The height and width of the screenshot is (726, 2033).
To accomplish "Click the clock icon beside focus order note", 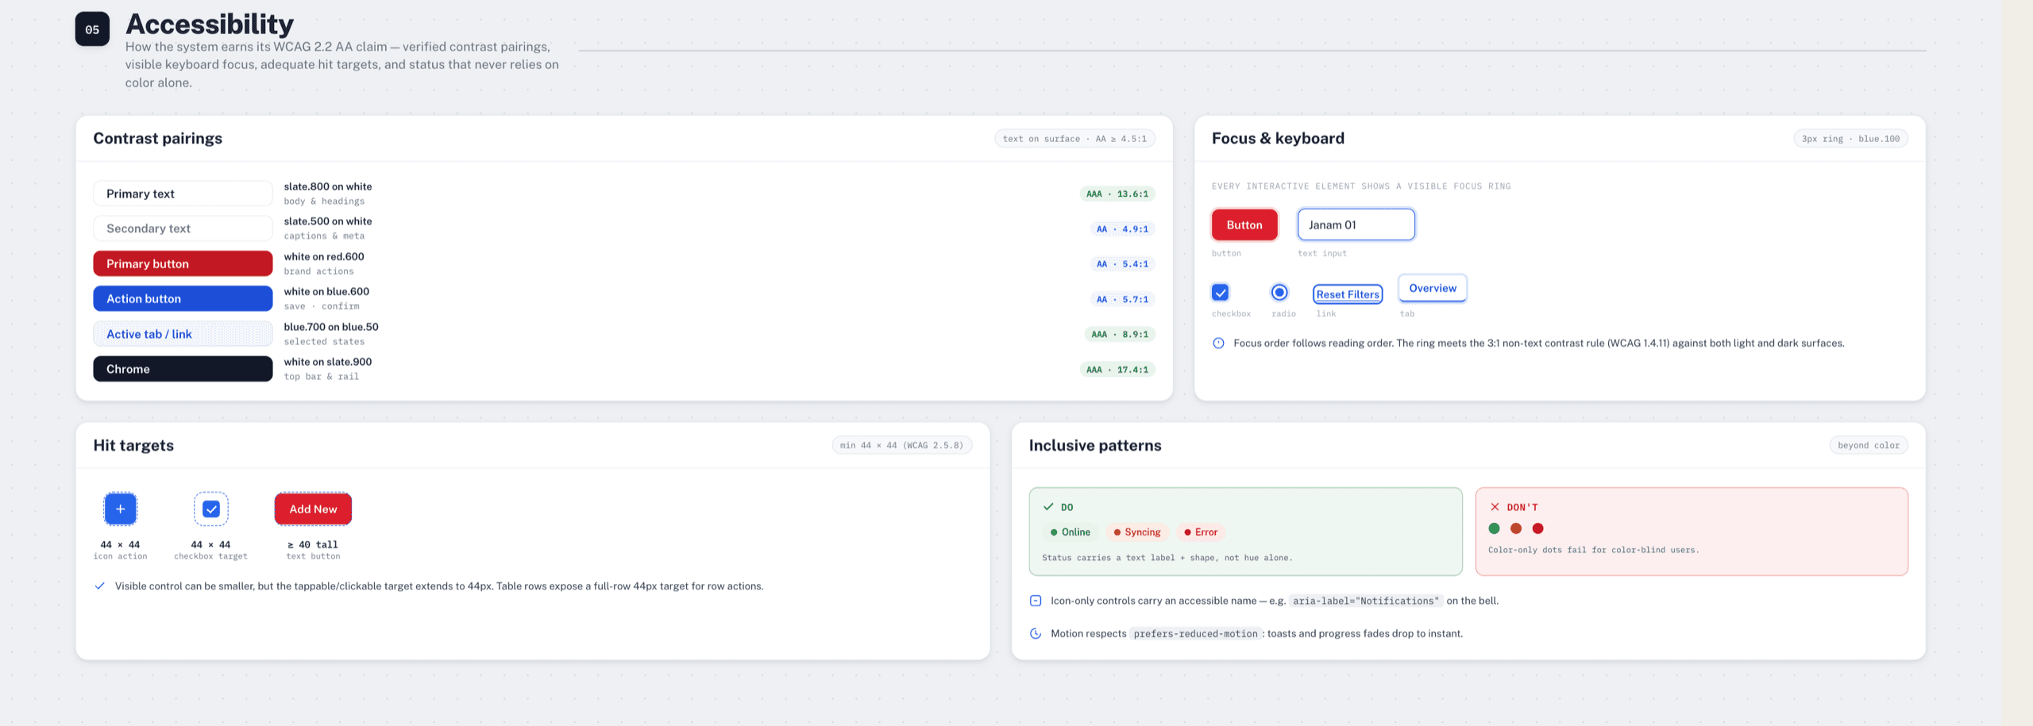I will pos(1218,344).
